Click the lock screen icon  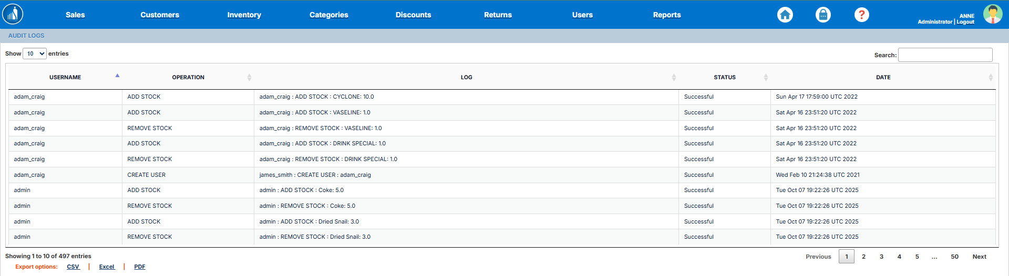tap(823, 15)
